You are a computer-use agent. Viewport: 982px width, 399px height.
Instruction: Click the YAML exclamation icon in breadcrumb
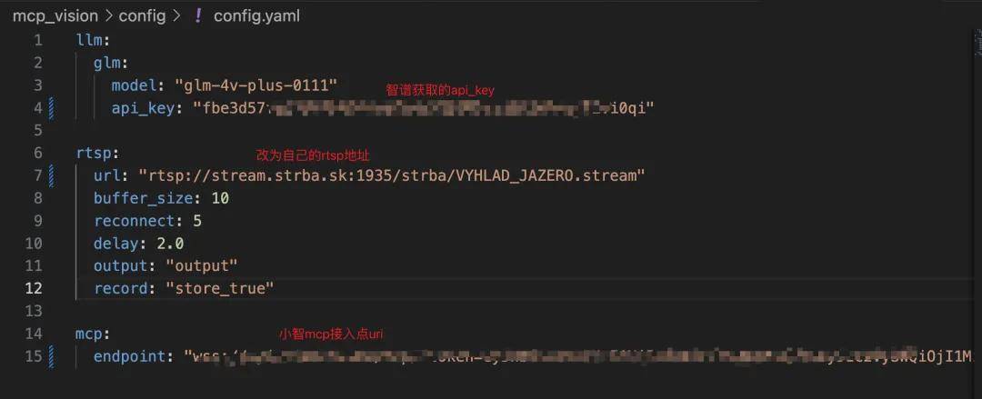(x=198, y=16)
